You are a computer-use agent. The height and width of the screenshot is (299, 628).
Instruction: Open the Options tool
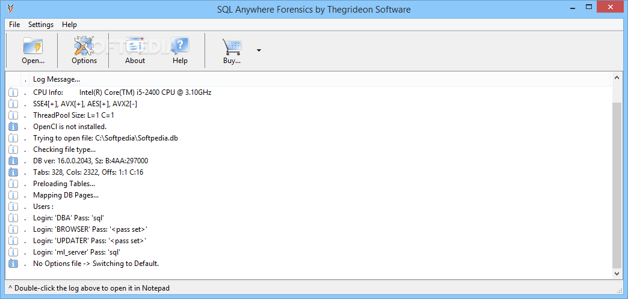[x=84, y=51]
